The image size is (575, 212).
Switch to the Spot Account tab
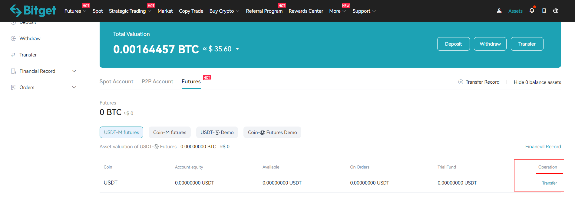[116, 82]
